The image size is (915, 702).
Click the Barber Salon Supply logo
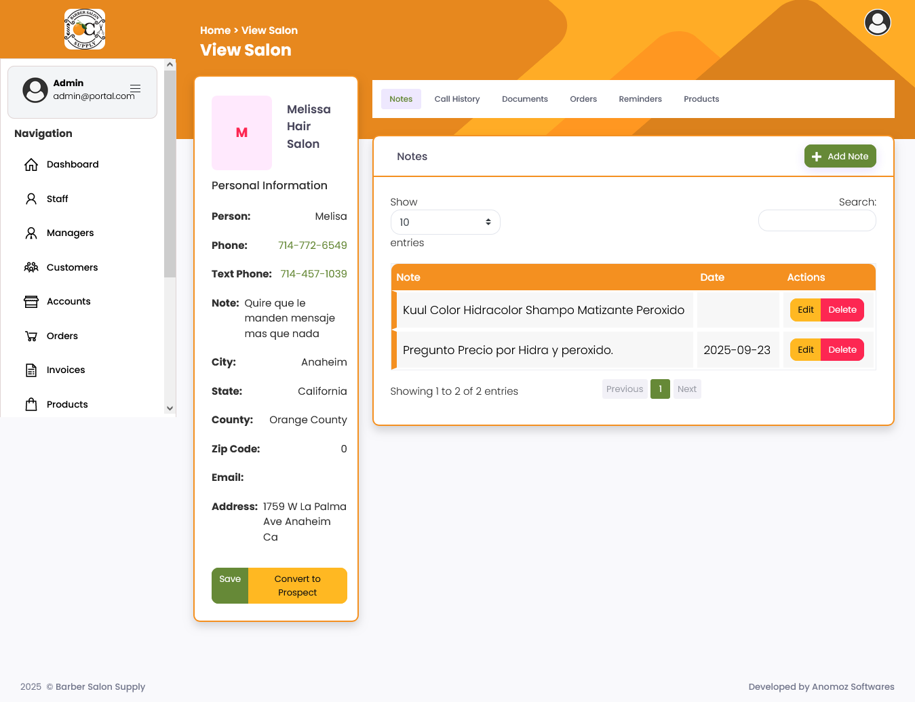pos(84,28)
